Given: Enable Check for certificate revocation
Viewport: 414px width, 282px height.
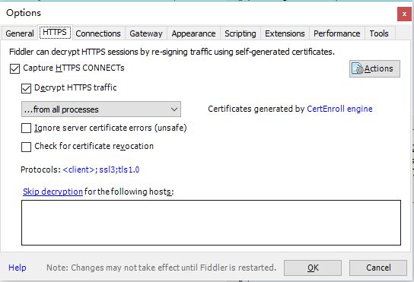Looking at the screenshot, I should click(x=26, y=147).
